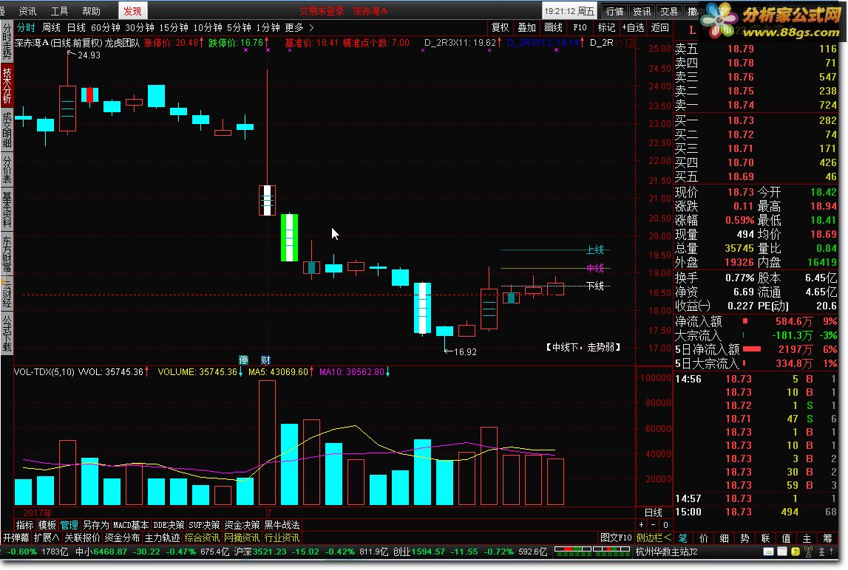Open the 主力轨迹 tab
Image resolution: width=848 pixels, height=570 pixels.
tap(162, 538)
